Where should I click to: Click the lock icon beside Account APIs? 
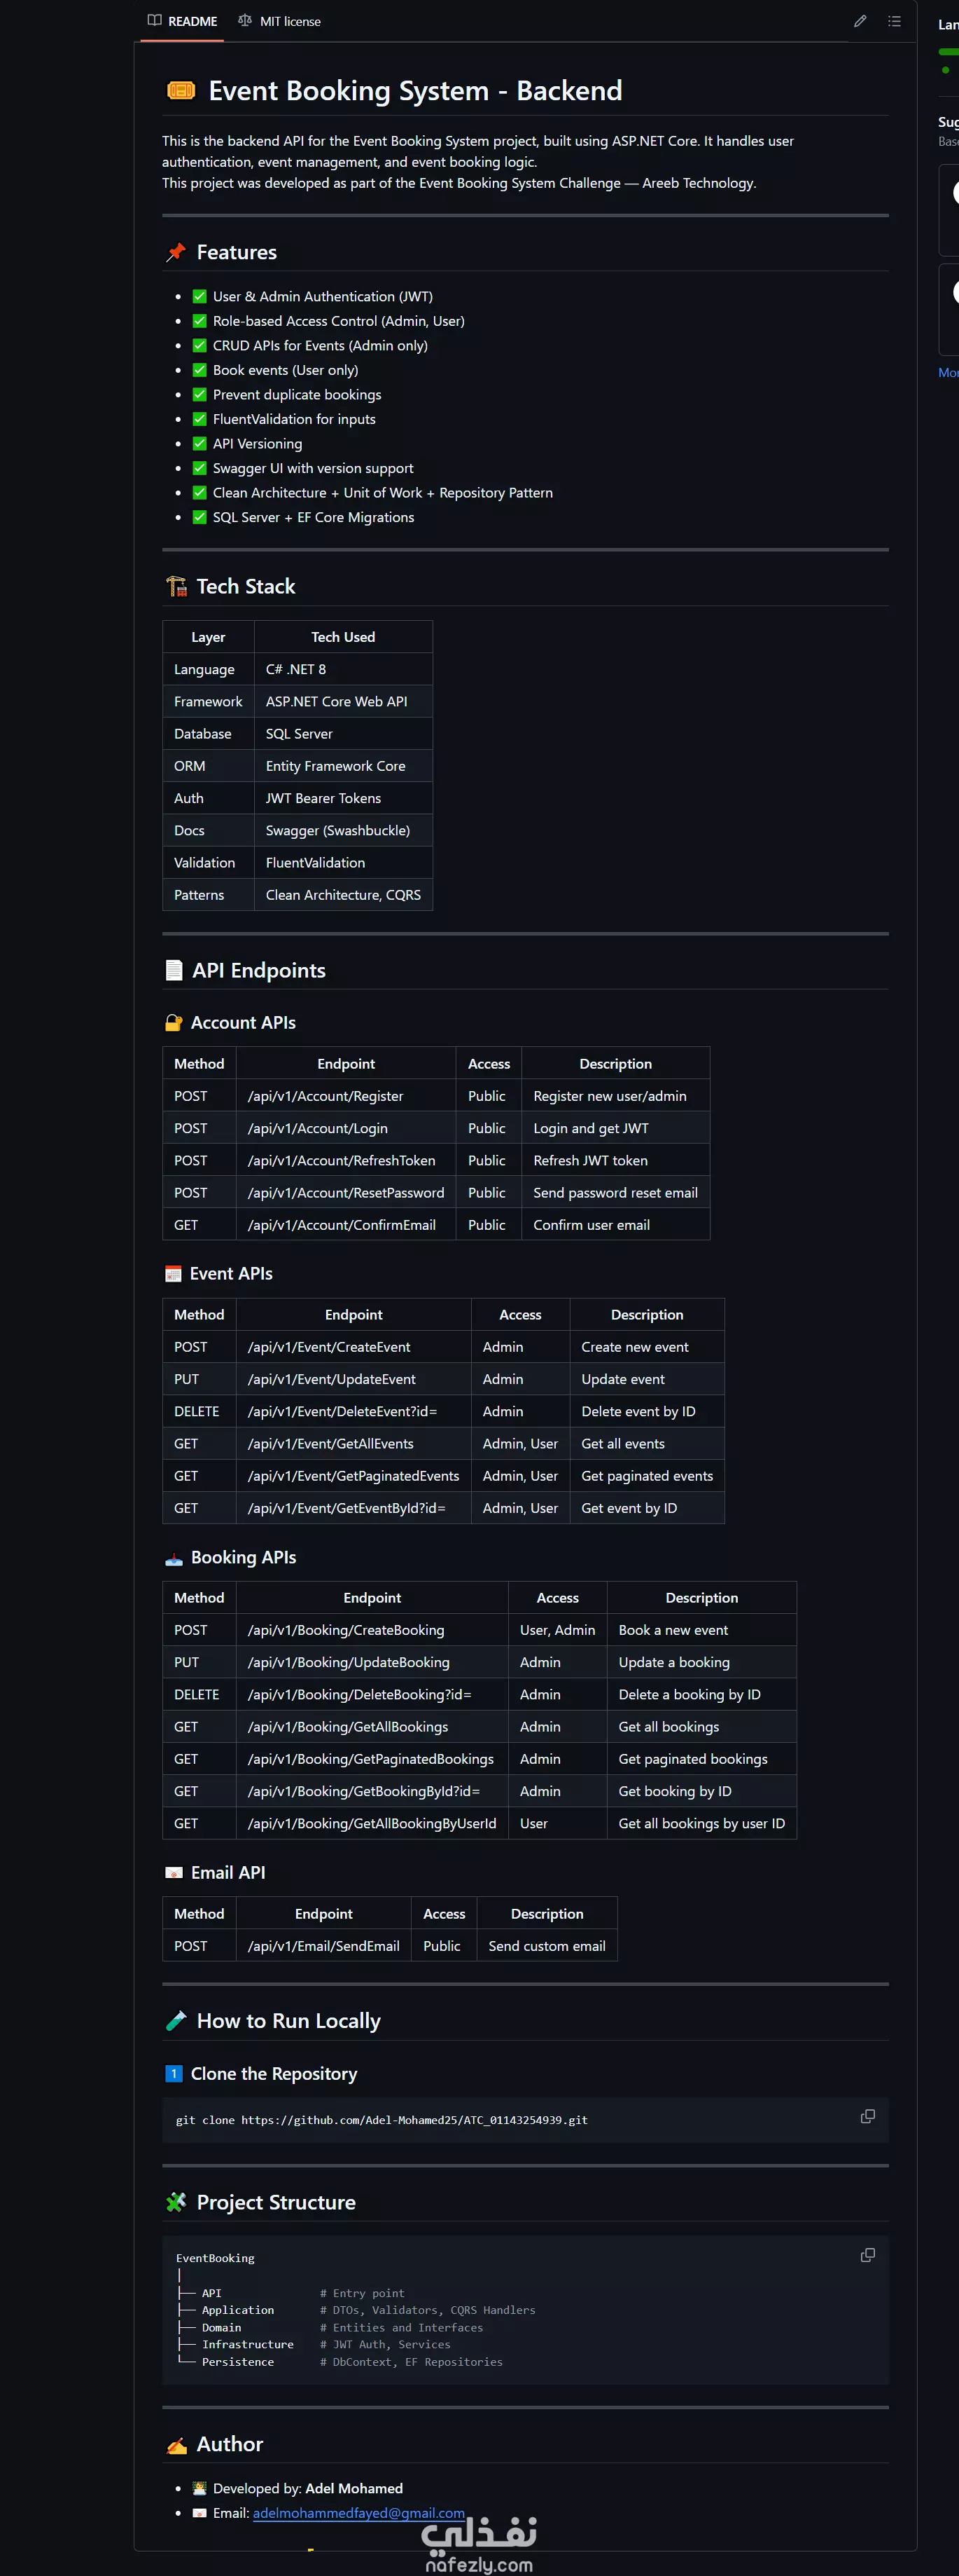(x=174, y=1022)
